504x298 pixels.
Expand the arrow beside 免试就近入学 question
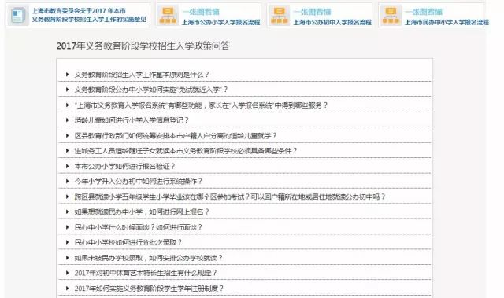tap(67, 90)
